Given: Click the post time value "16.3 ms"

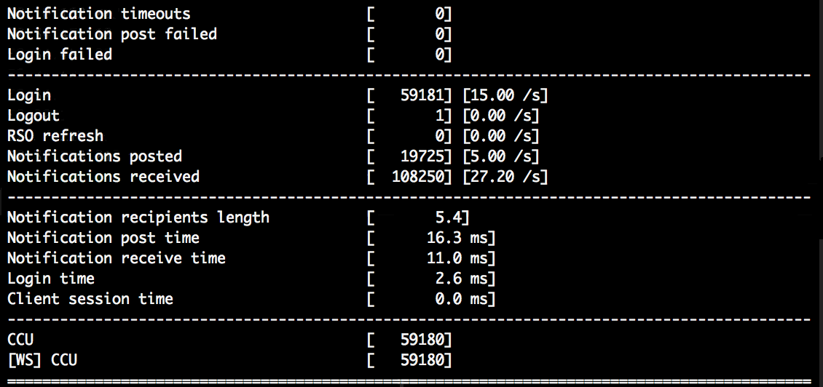Looking at the screenshot, I should pyautogui.click(x=460, y=238).
